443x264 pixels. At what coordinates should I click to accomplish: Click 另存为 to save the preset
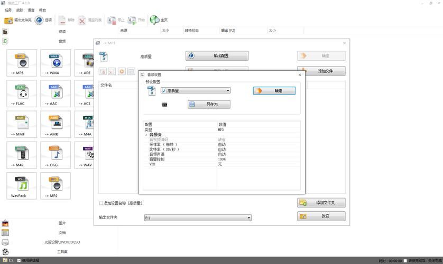tap(209, 105)
